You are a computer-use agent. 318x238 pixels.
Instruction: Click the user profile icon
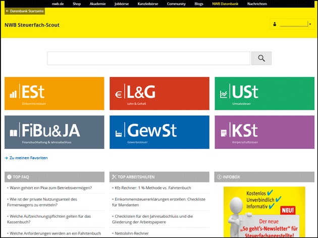[x=275, y=24]
